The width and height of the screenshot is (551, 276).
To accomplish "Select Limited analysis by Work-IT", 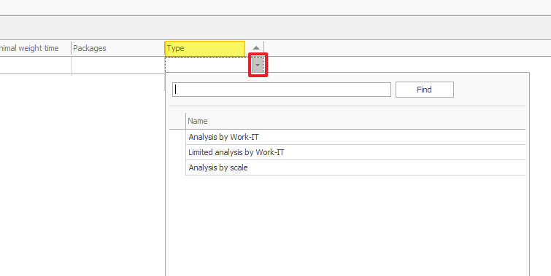I will (x=355, y=152).
